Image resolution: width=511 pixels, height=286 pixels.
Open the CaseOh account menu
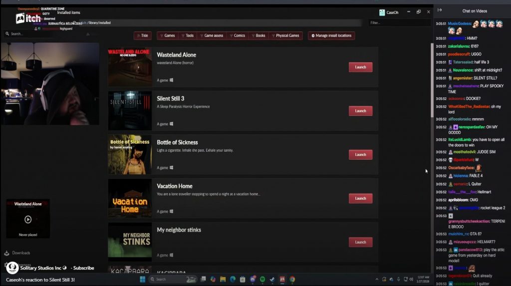pyautogui.click(x=389, y=12)
